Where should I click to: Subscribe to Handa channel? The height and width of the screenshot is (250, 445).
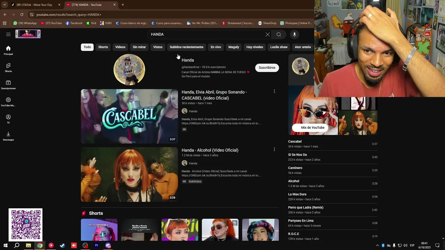pos(267,68)
